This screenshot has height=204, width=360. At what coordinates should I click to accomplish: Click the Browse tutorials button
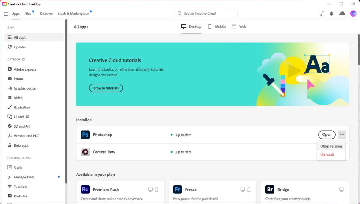[x=106, y=88]
